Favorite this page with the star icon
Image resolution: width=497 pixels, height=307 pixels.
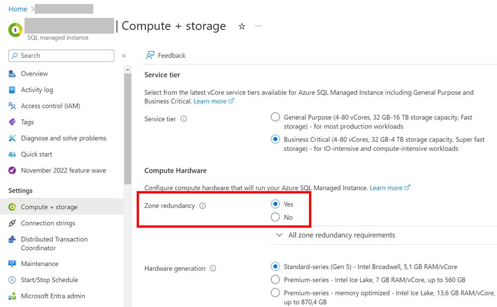coord(242,27)
